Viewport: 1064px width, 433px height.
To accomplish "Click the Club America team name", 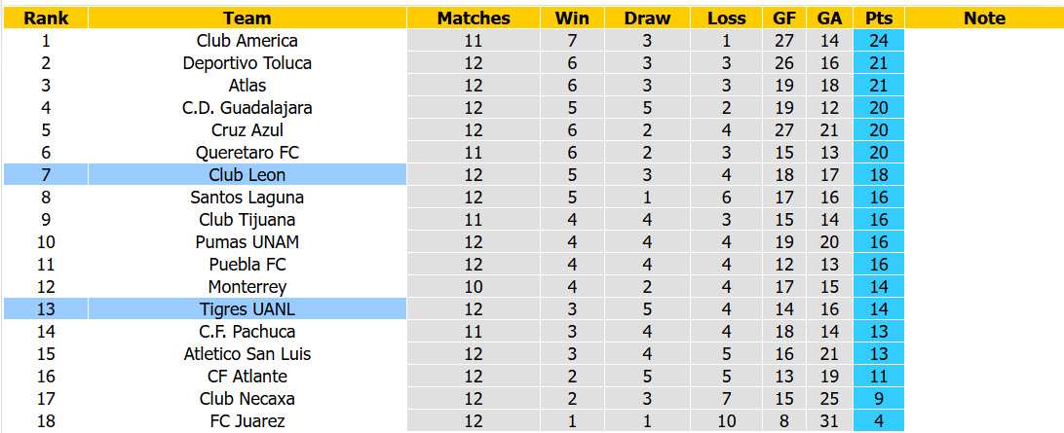I will tap(247, 41).
